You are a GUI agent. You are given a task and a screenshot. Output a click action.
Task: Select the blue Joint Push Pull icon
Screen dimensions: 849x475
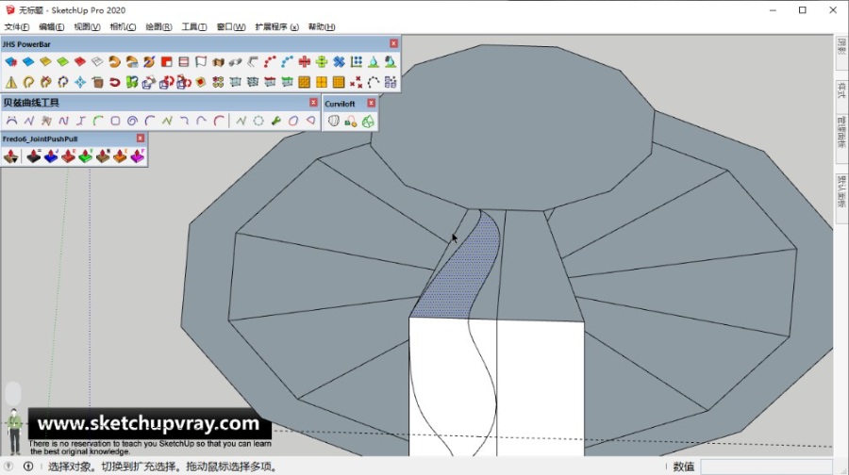pos(51,156)
